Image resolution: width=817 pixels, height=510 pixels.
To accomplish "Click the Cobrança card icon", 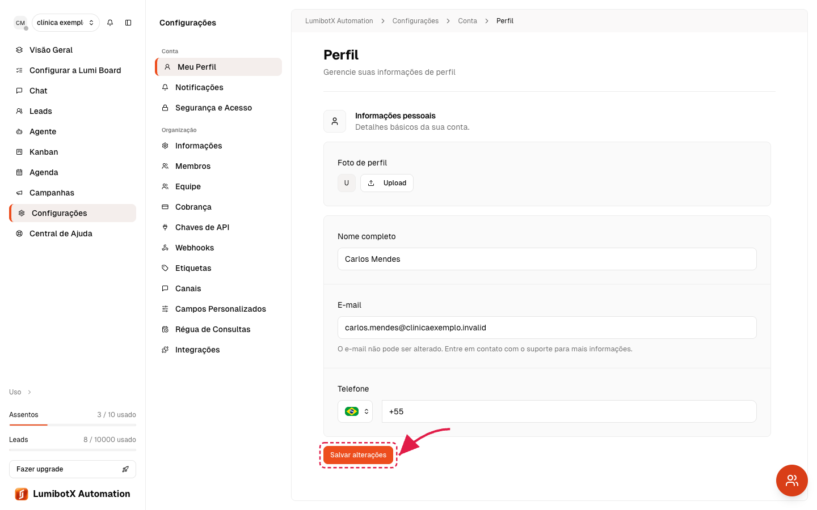I will [x=165, y=207].
